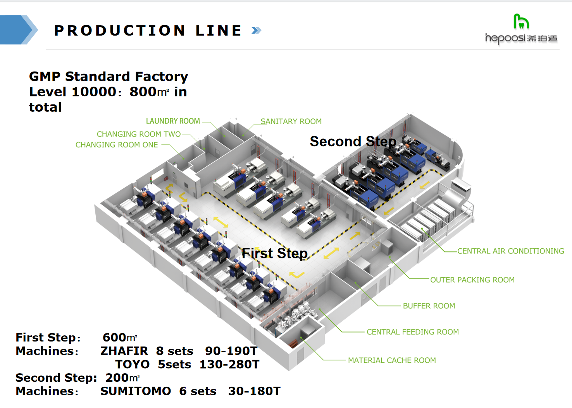Select the SUMITOMO 6 sets machine line
The image size is (572, 408).
click(x=190, y=391)
